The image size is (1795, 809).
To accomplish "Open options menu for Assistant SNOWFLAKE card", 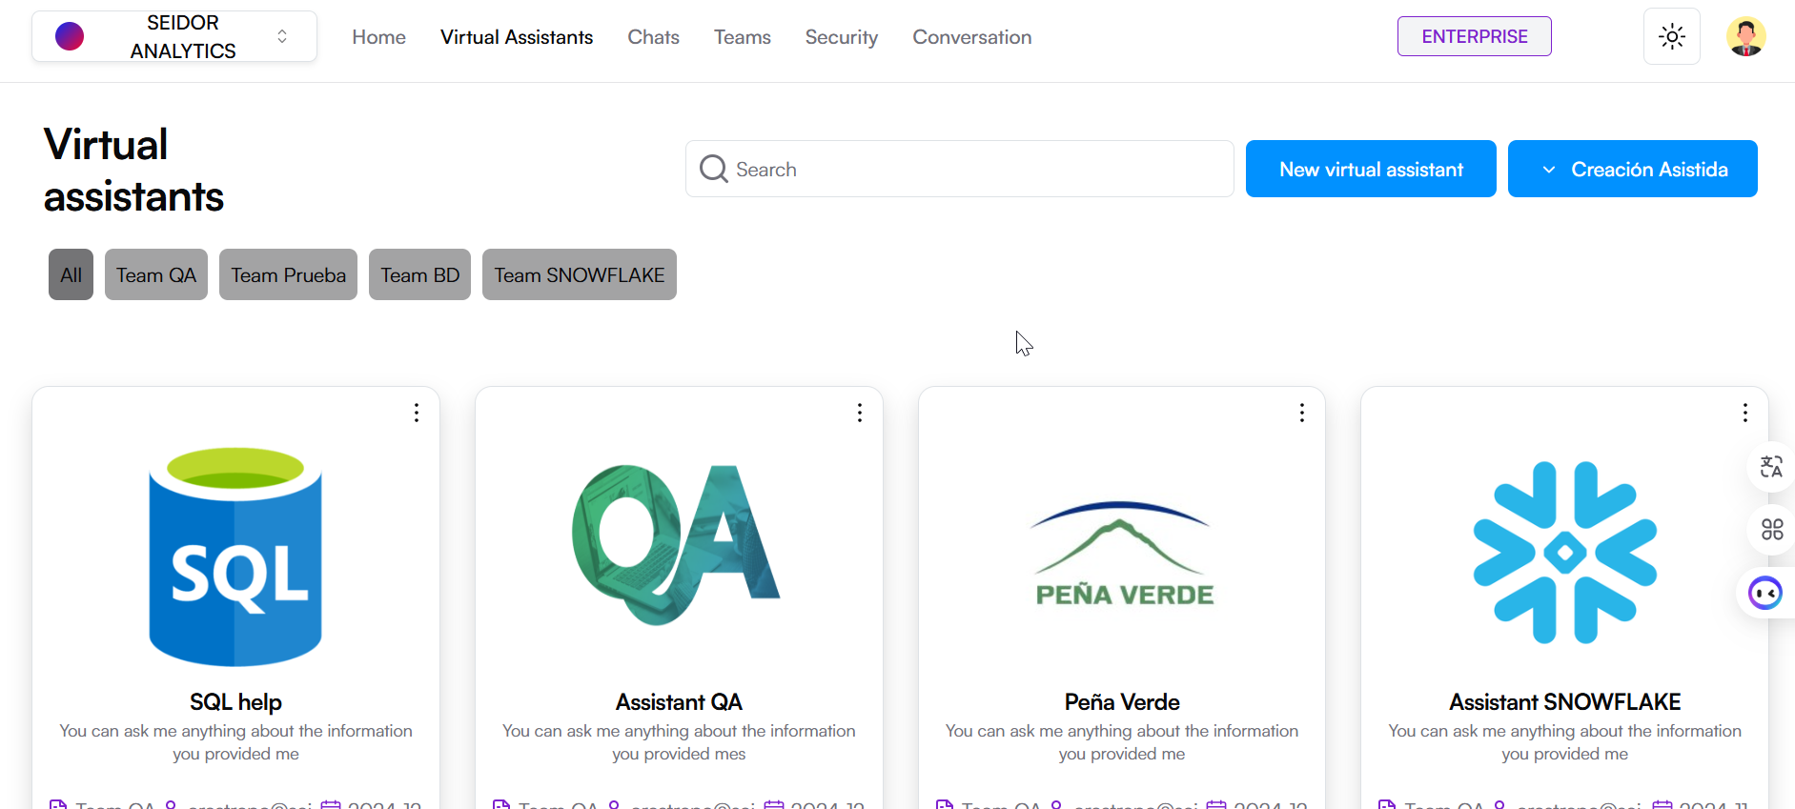I will (1744, 413).
